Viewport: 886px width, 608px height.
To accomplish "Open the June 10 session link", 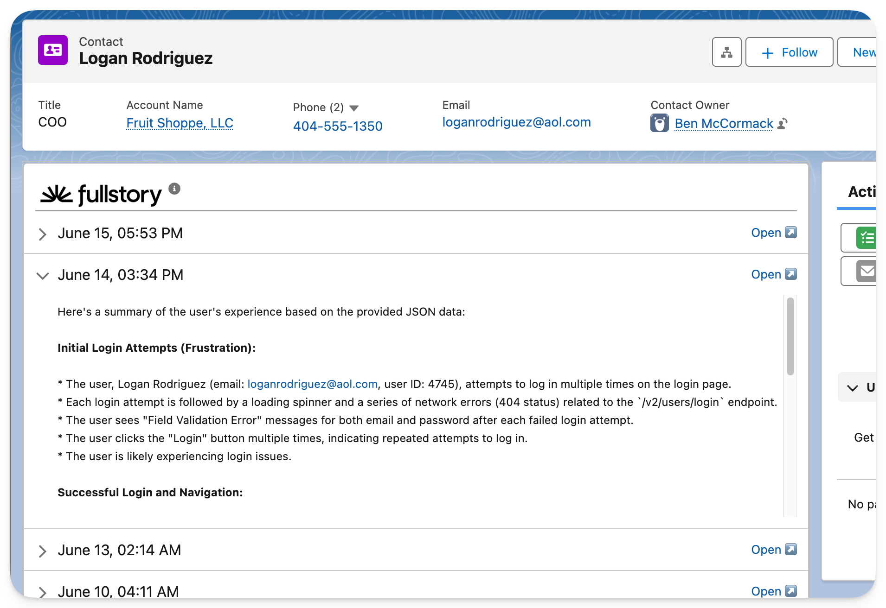I will [x=766, y=591].
